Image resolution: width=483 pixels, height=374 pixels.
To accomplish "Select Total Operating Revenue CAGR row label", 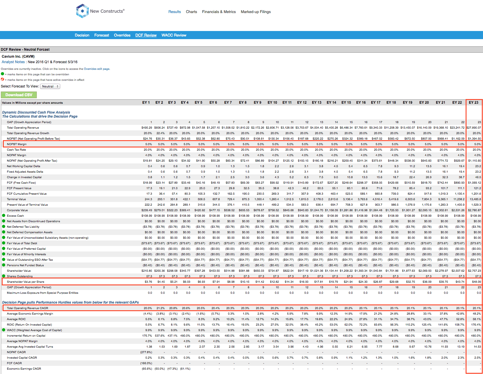I will 28,308.
